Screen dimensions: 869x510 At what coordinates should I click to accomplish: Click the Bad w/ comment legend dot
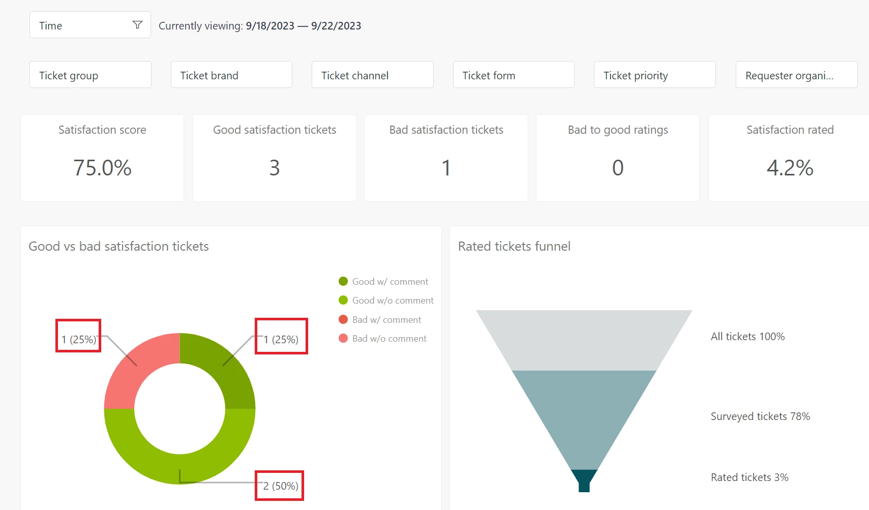(x=343, y=319)
